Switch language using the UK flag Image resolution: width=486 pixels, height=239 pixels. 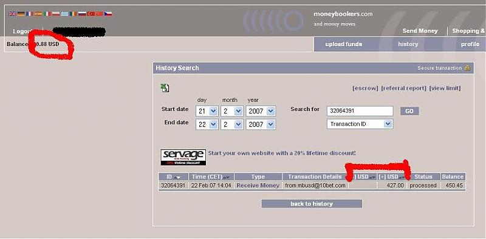[12, 13]
